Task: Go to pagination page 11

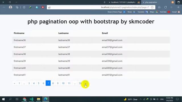Action: pos(69,83)
